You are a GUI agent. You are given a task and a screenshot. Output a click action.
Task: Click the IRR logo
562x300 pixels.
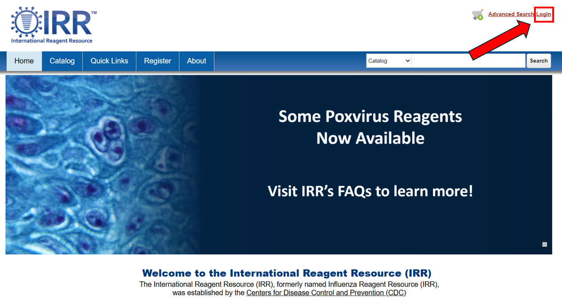54,25
